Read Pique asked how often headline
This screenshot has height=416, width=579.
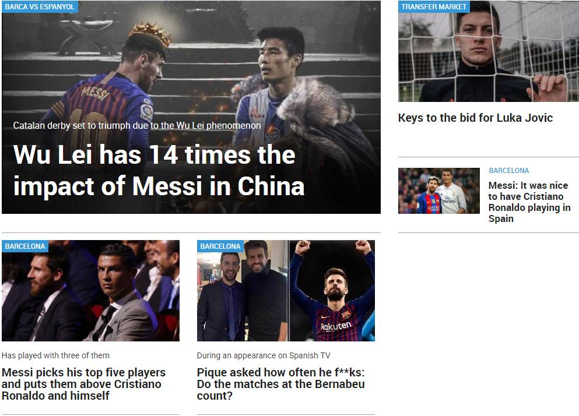[280, 384]
